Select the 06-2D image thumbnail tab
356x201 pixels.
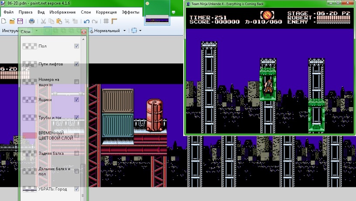coord(157,13)
